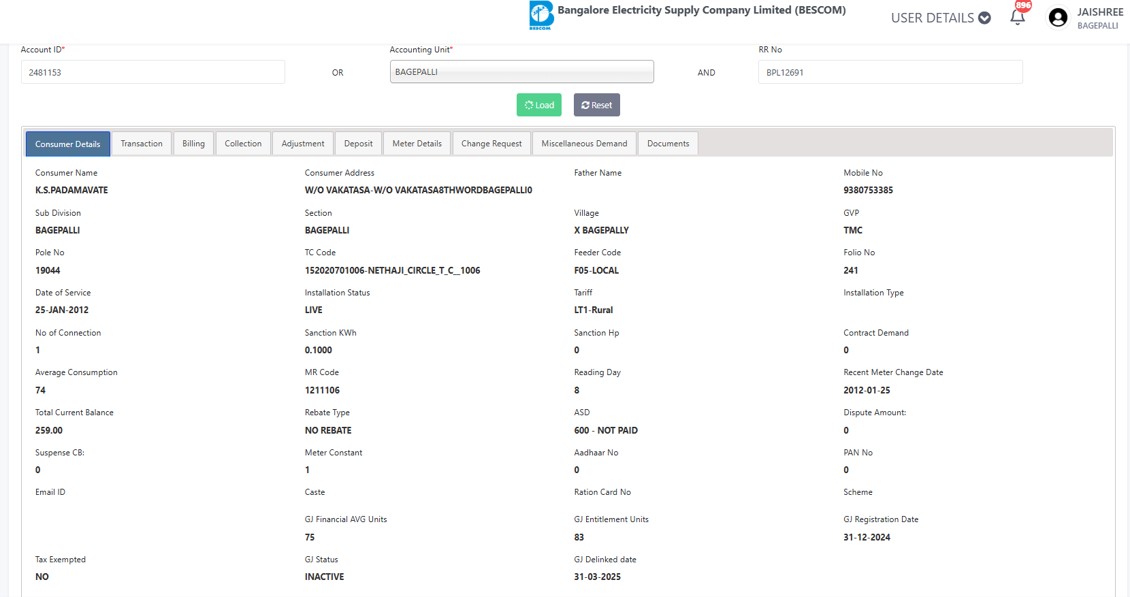Open the Miscellaneous Demand tab
Viewport: 1130px width, 597px height.
[x=584, y=144]
